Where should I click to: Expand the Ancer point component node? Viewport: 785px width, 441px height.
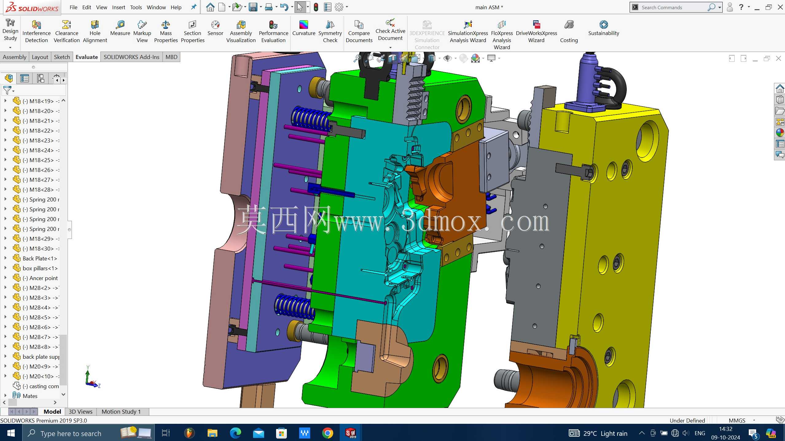pyautogui.click(x=5, y=278)
